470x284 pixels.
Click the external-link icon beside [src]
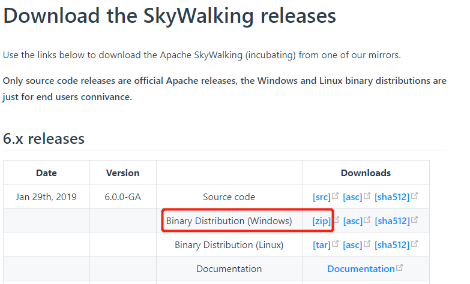[336, 196]
